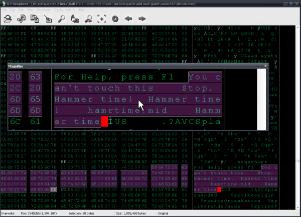Click the Magnifier title bar
The height and width of the screenshot is (217, 301).
click(x=135, y=66)
